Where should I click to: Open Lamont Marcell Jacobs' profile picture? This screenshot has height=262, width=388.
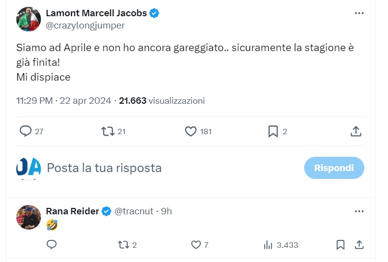(28, 19)
